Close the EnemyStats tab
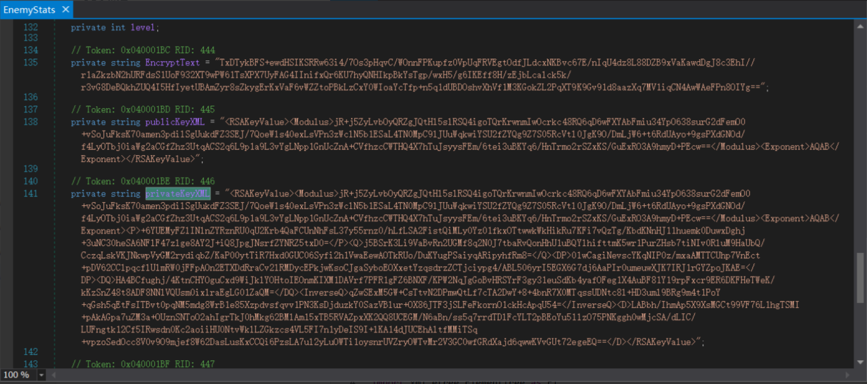Viewport: 867px width, 384px height. [65, 10]
